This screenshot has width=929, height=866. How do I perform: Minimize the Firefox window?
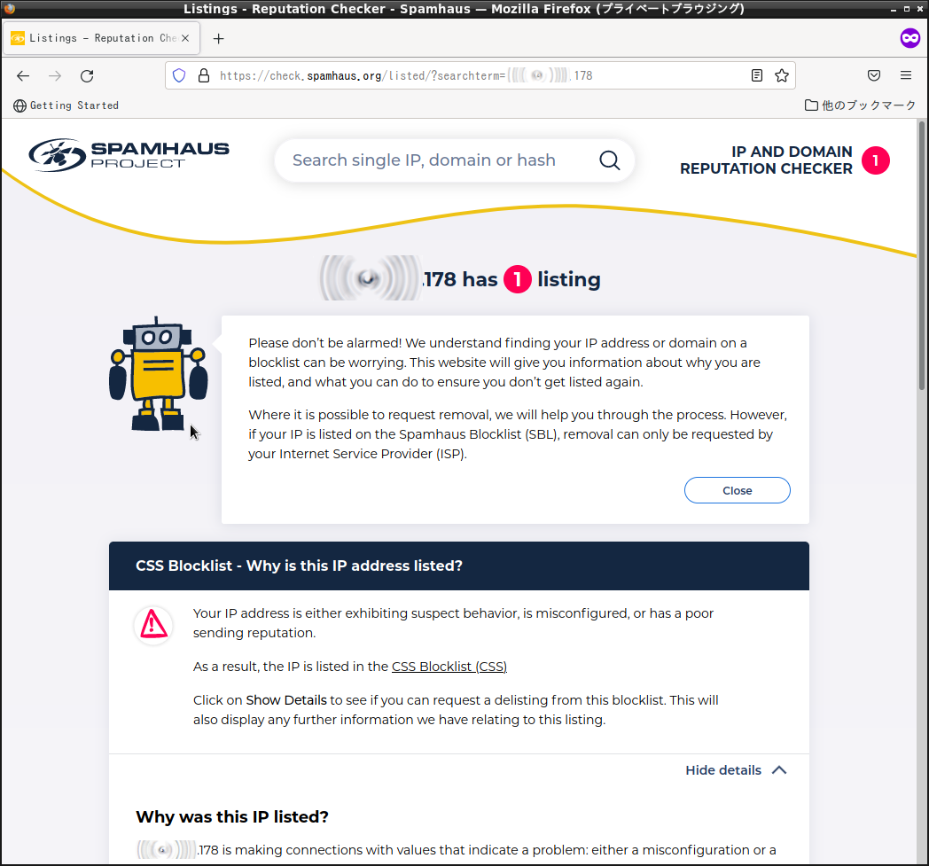894,9
